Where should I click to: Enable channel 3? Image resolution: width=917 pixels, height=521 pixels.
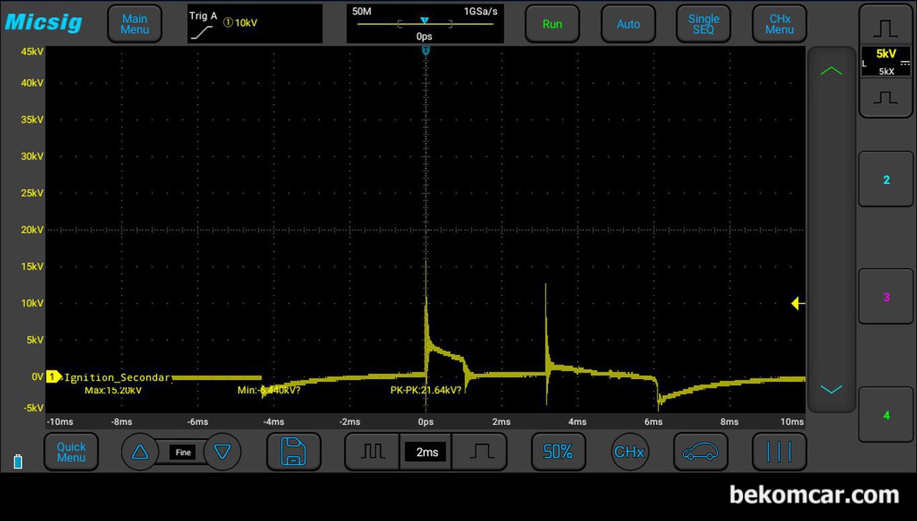886,297
